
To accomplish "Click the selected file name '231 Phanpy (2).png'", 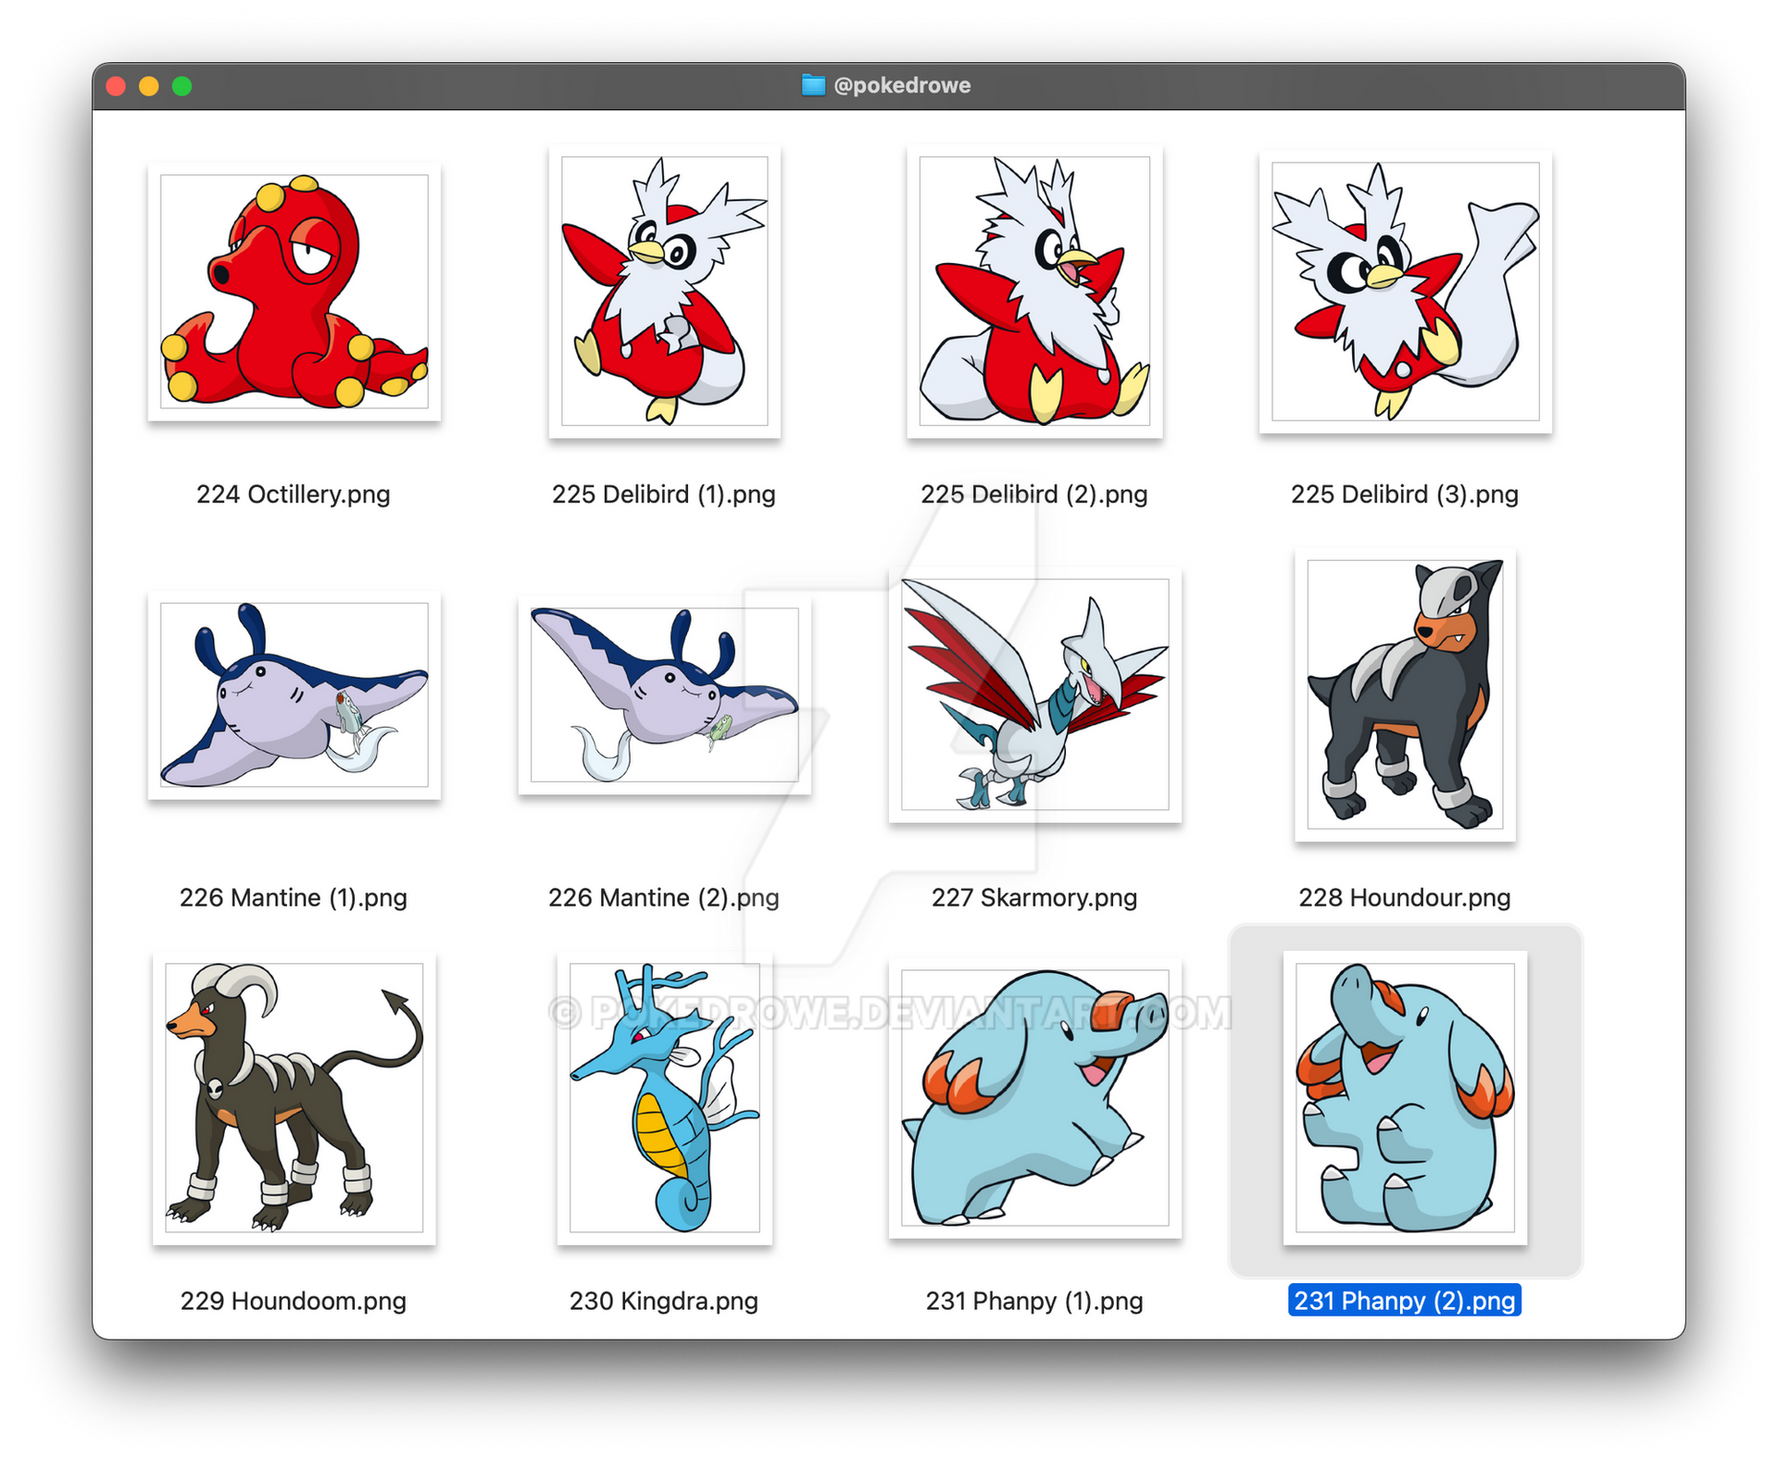I will click(1405, 1301).
